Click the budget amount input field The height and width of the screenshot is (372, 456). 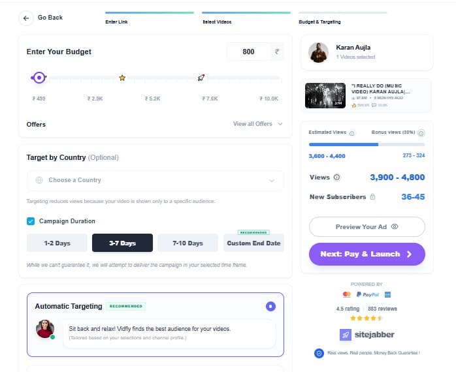248,52
